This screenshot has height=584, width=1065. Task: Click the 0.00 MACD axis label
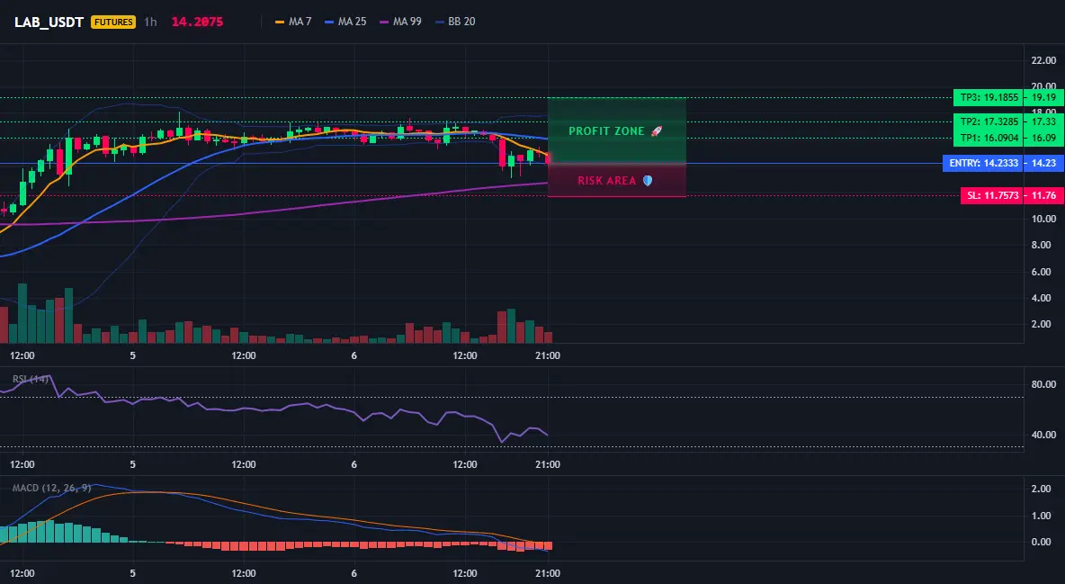[1042, 542]
